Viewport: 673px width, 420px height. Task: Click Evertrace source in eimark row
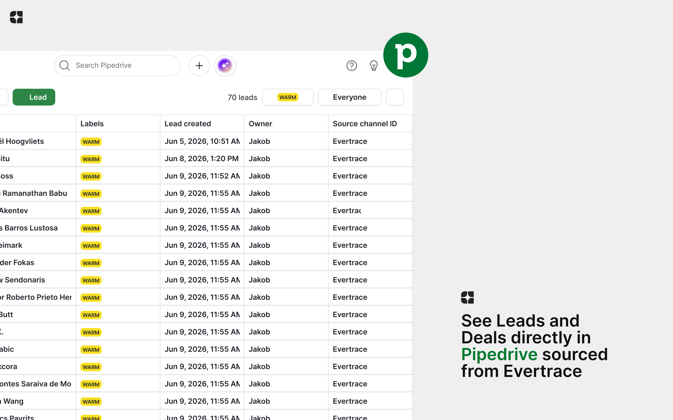tap(350, 245)
